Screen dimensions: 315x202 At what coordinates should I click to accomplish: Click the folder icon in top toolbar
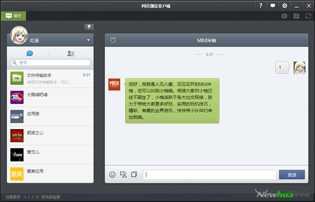click(x=296, y=16)
